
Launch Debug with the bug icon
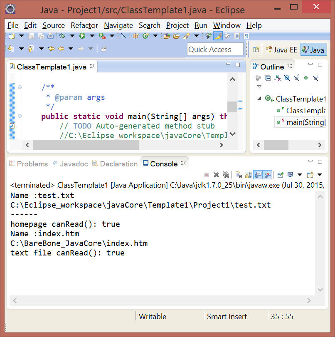[x=62, y=36]
